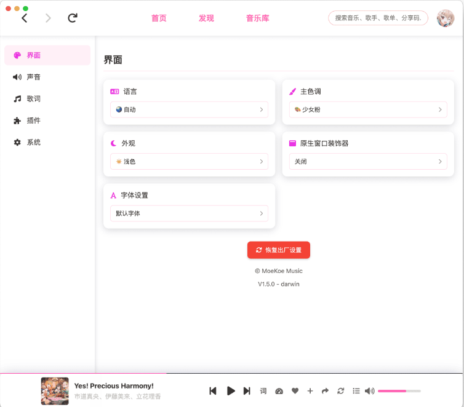This screenshot has height=407, width=464.
Task: Open the 外观 dropdown showing 浅色
Action: pos(189,161)
